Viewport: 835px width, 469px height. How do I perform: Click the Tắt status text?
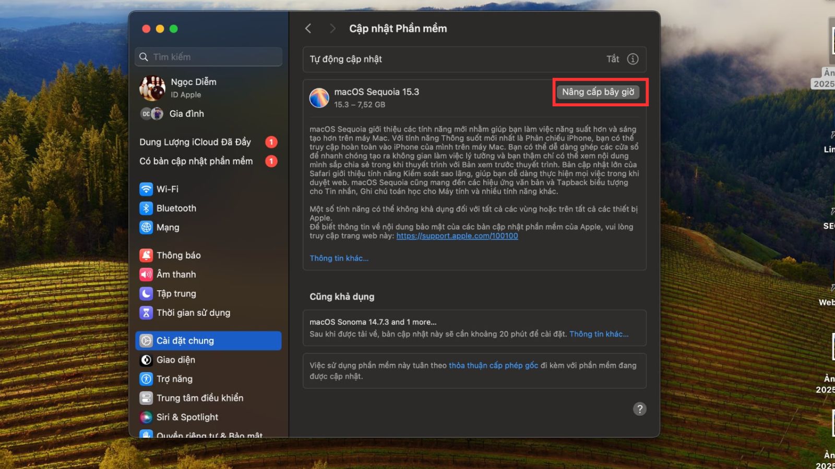point(613,59)
